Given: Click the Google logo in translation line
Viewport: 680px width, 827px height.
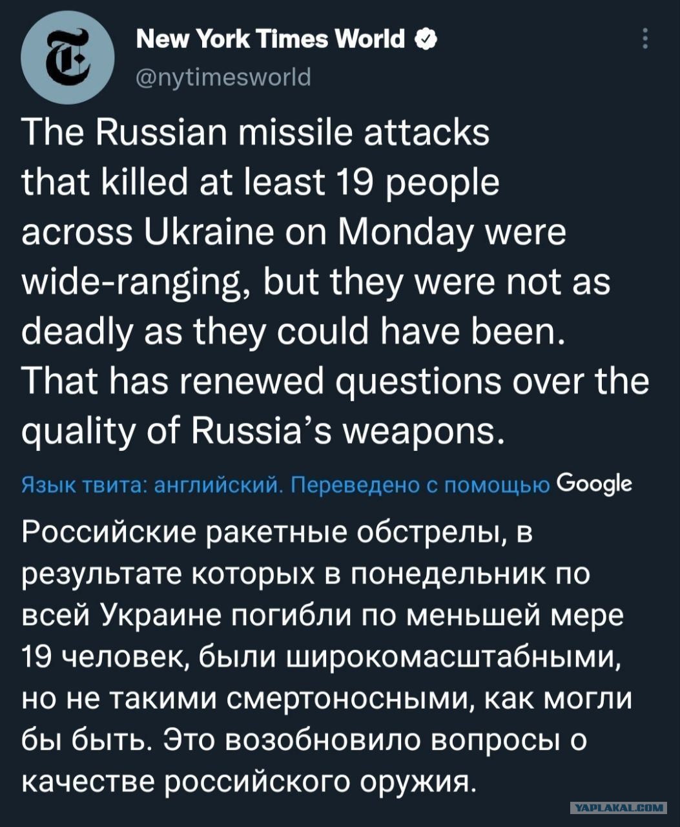Looking at the screenshot, I should click(593, 484).
